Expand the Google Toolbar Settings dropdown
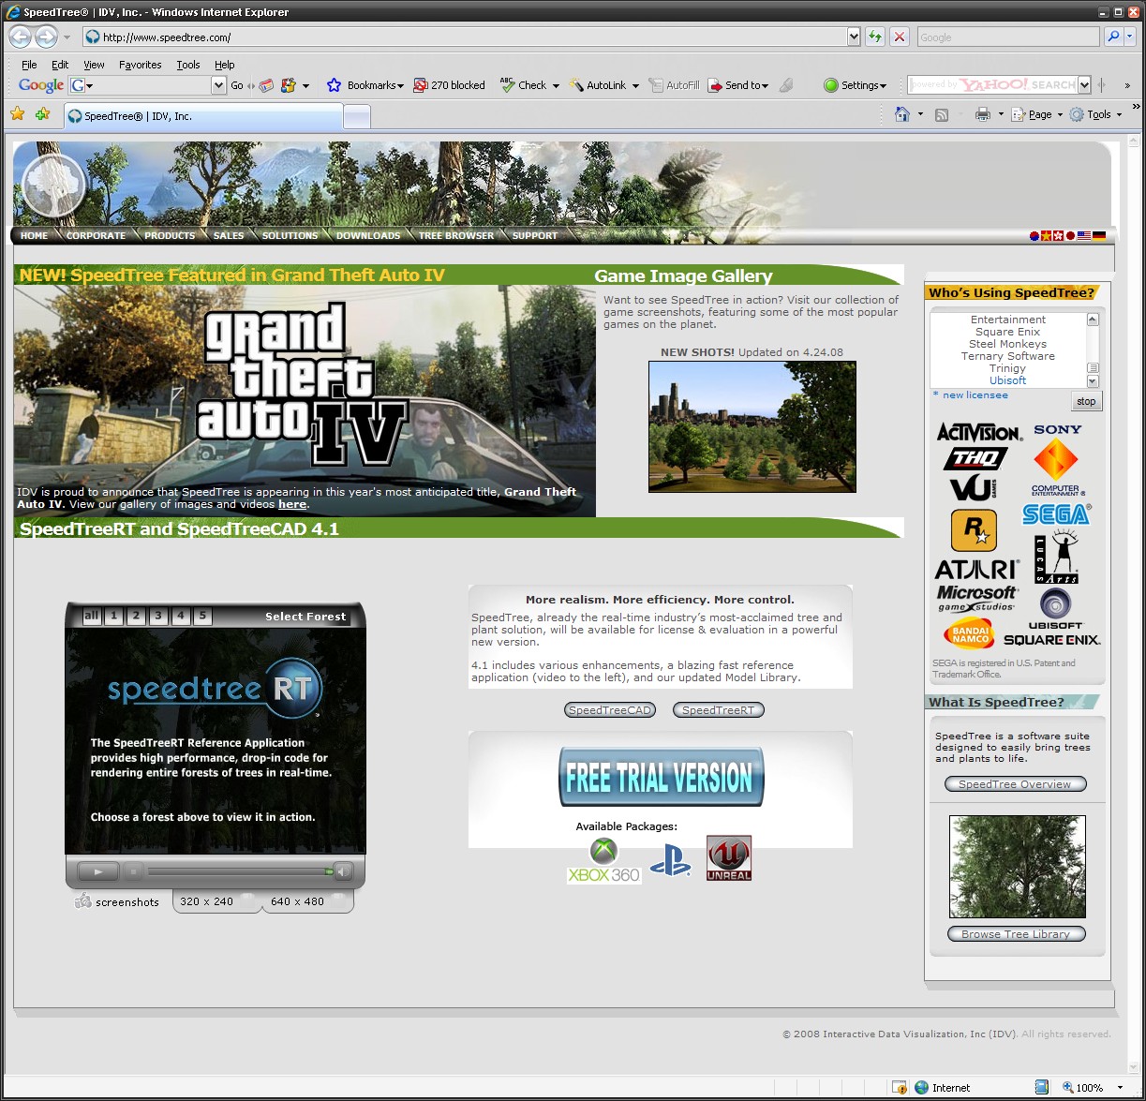This screenshot has width=1146, height=1101. [883, 86]
